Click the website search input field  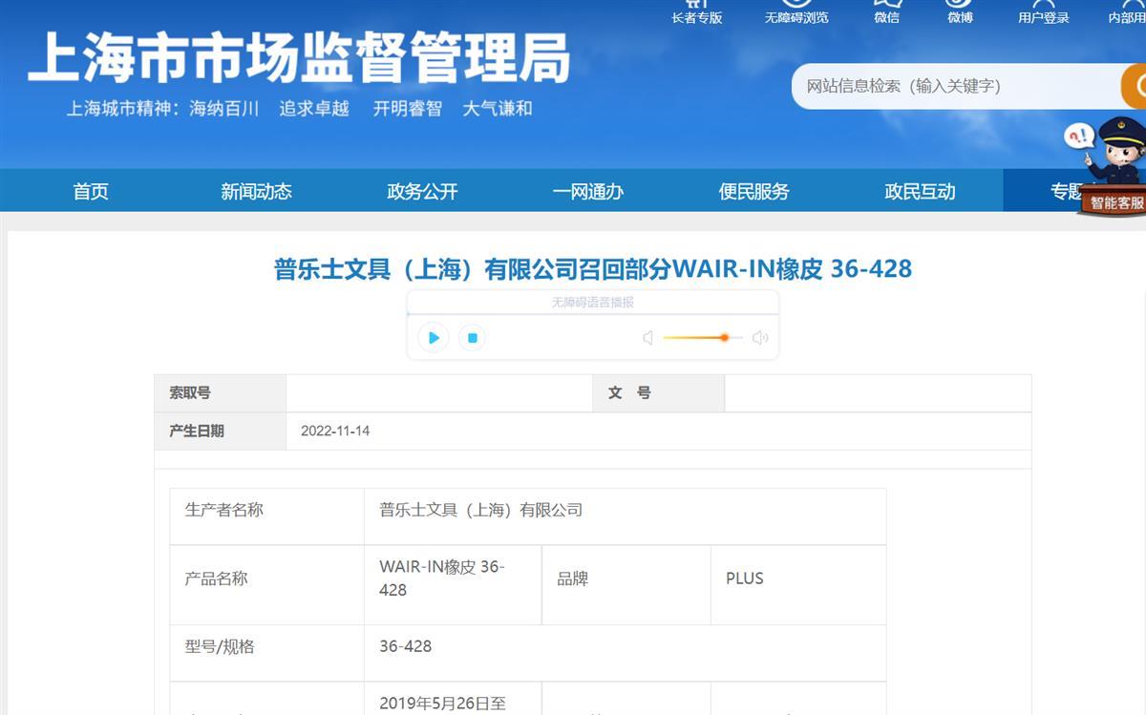(x=955, y=87)
